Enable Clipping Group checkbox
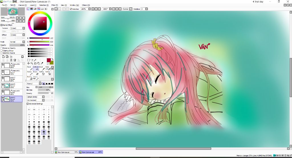292x158 pixels. [x=1, y=51]
